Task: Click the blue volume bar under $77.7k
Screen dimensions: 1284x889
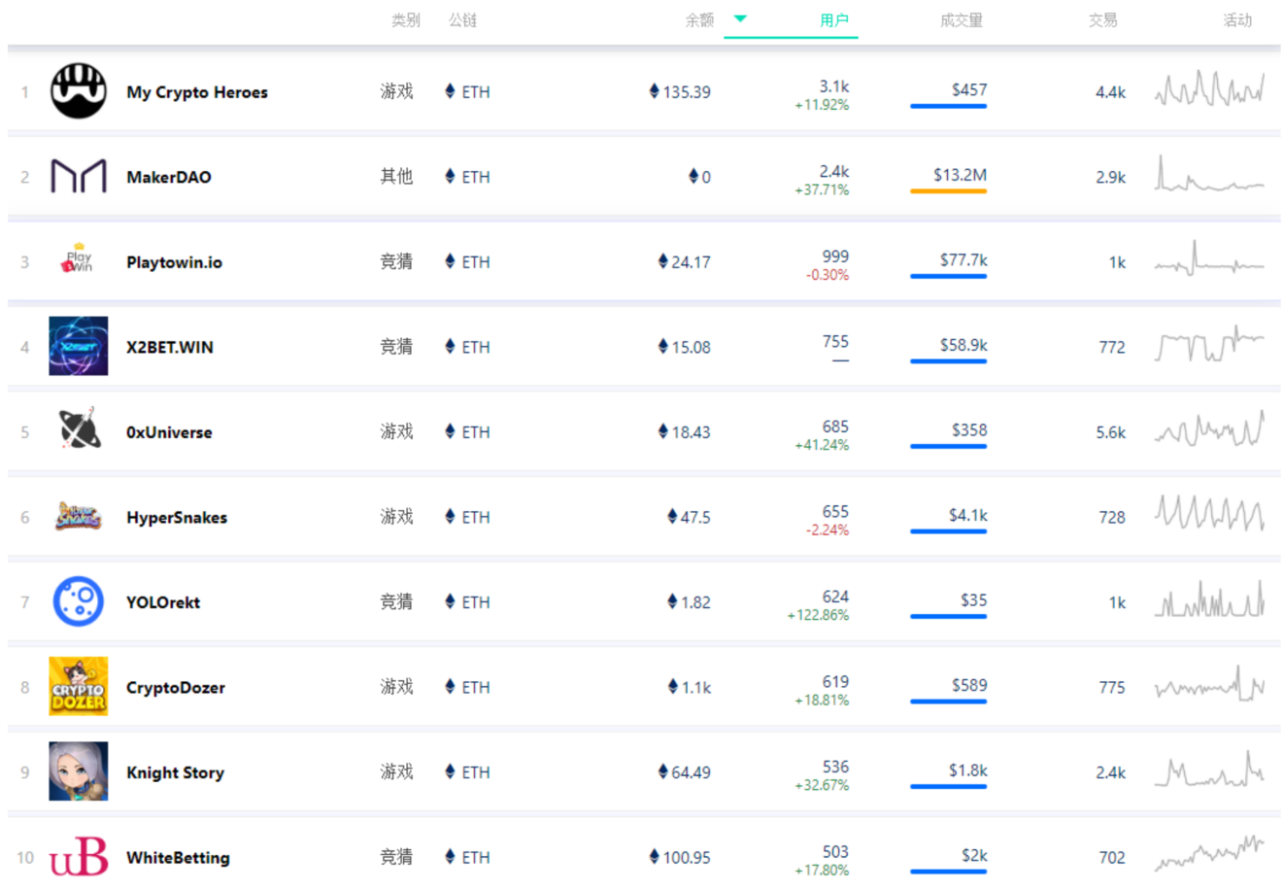Action: [x=948, y=276]
